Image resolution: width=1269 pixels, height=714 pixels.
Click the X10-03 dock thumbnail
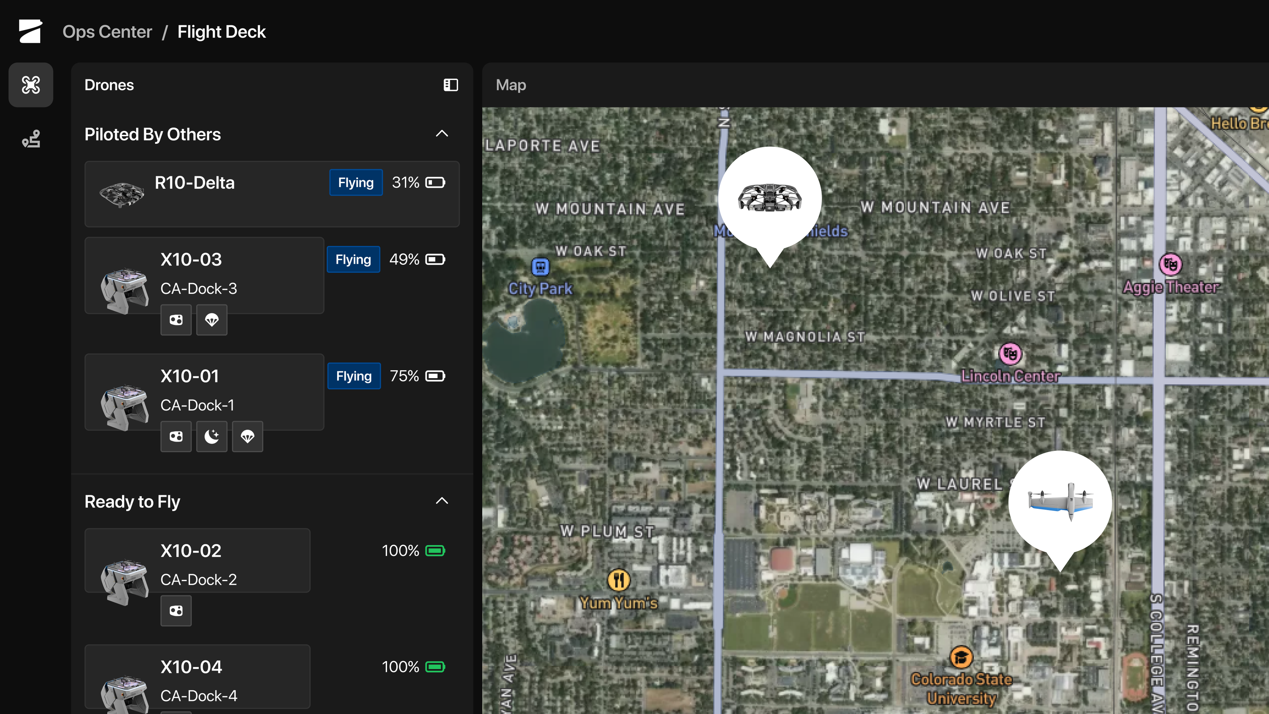[125, 291]
